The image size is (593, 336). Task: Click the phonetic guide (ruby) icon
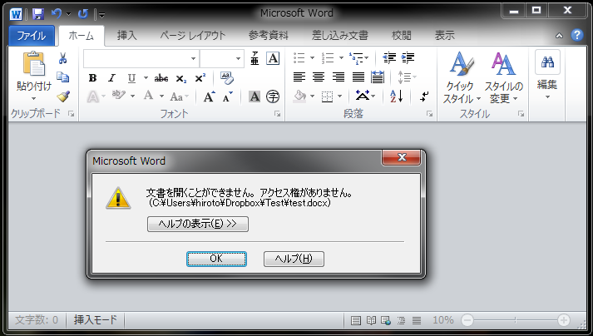(254, 58)
